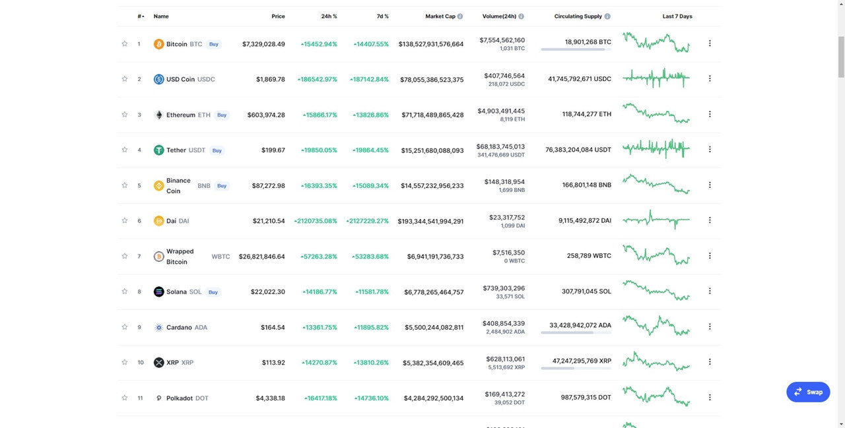Open XRP row three-dot menu

point(710,361)
